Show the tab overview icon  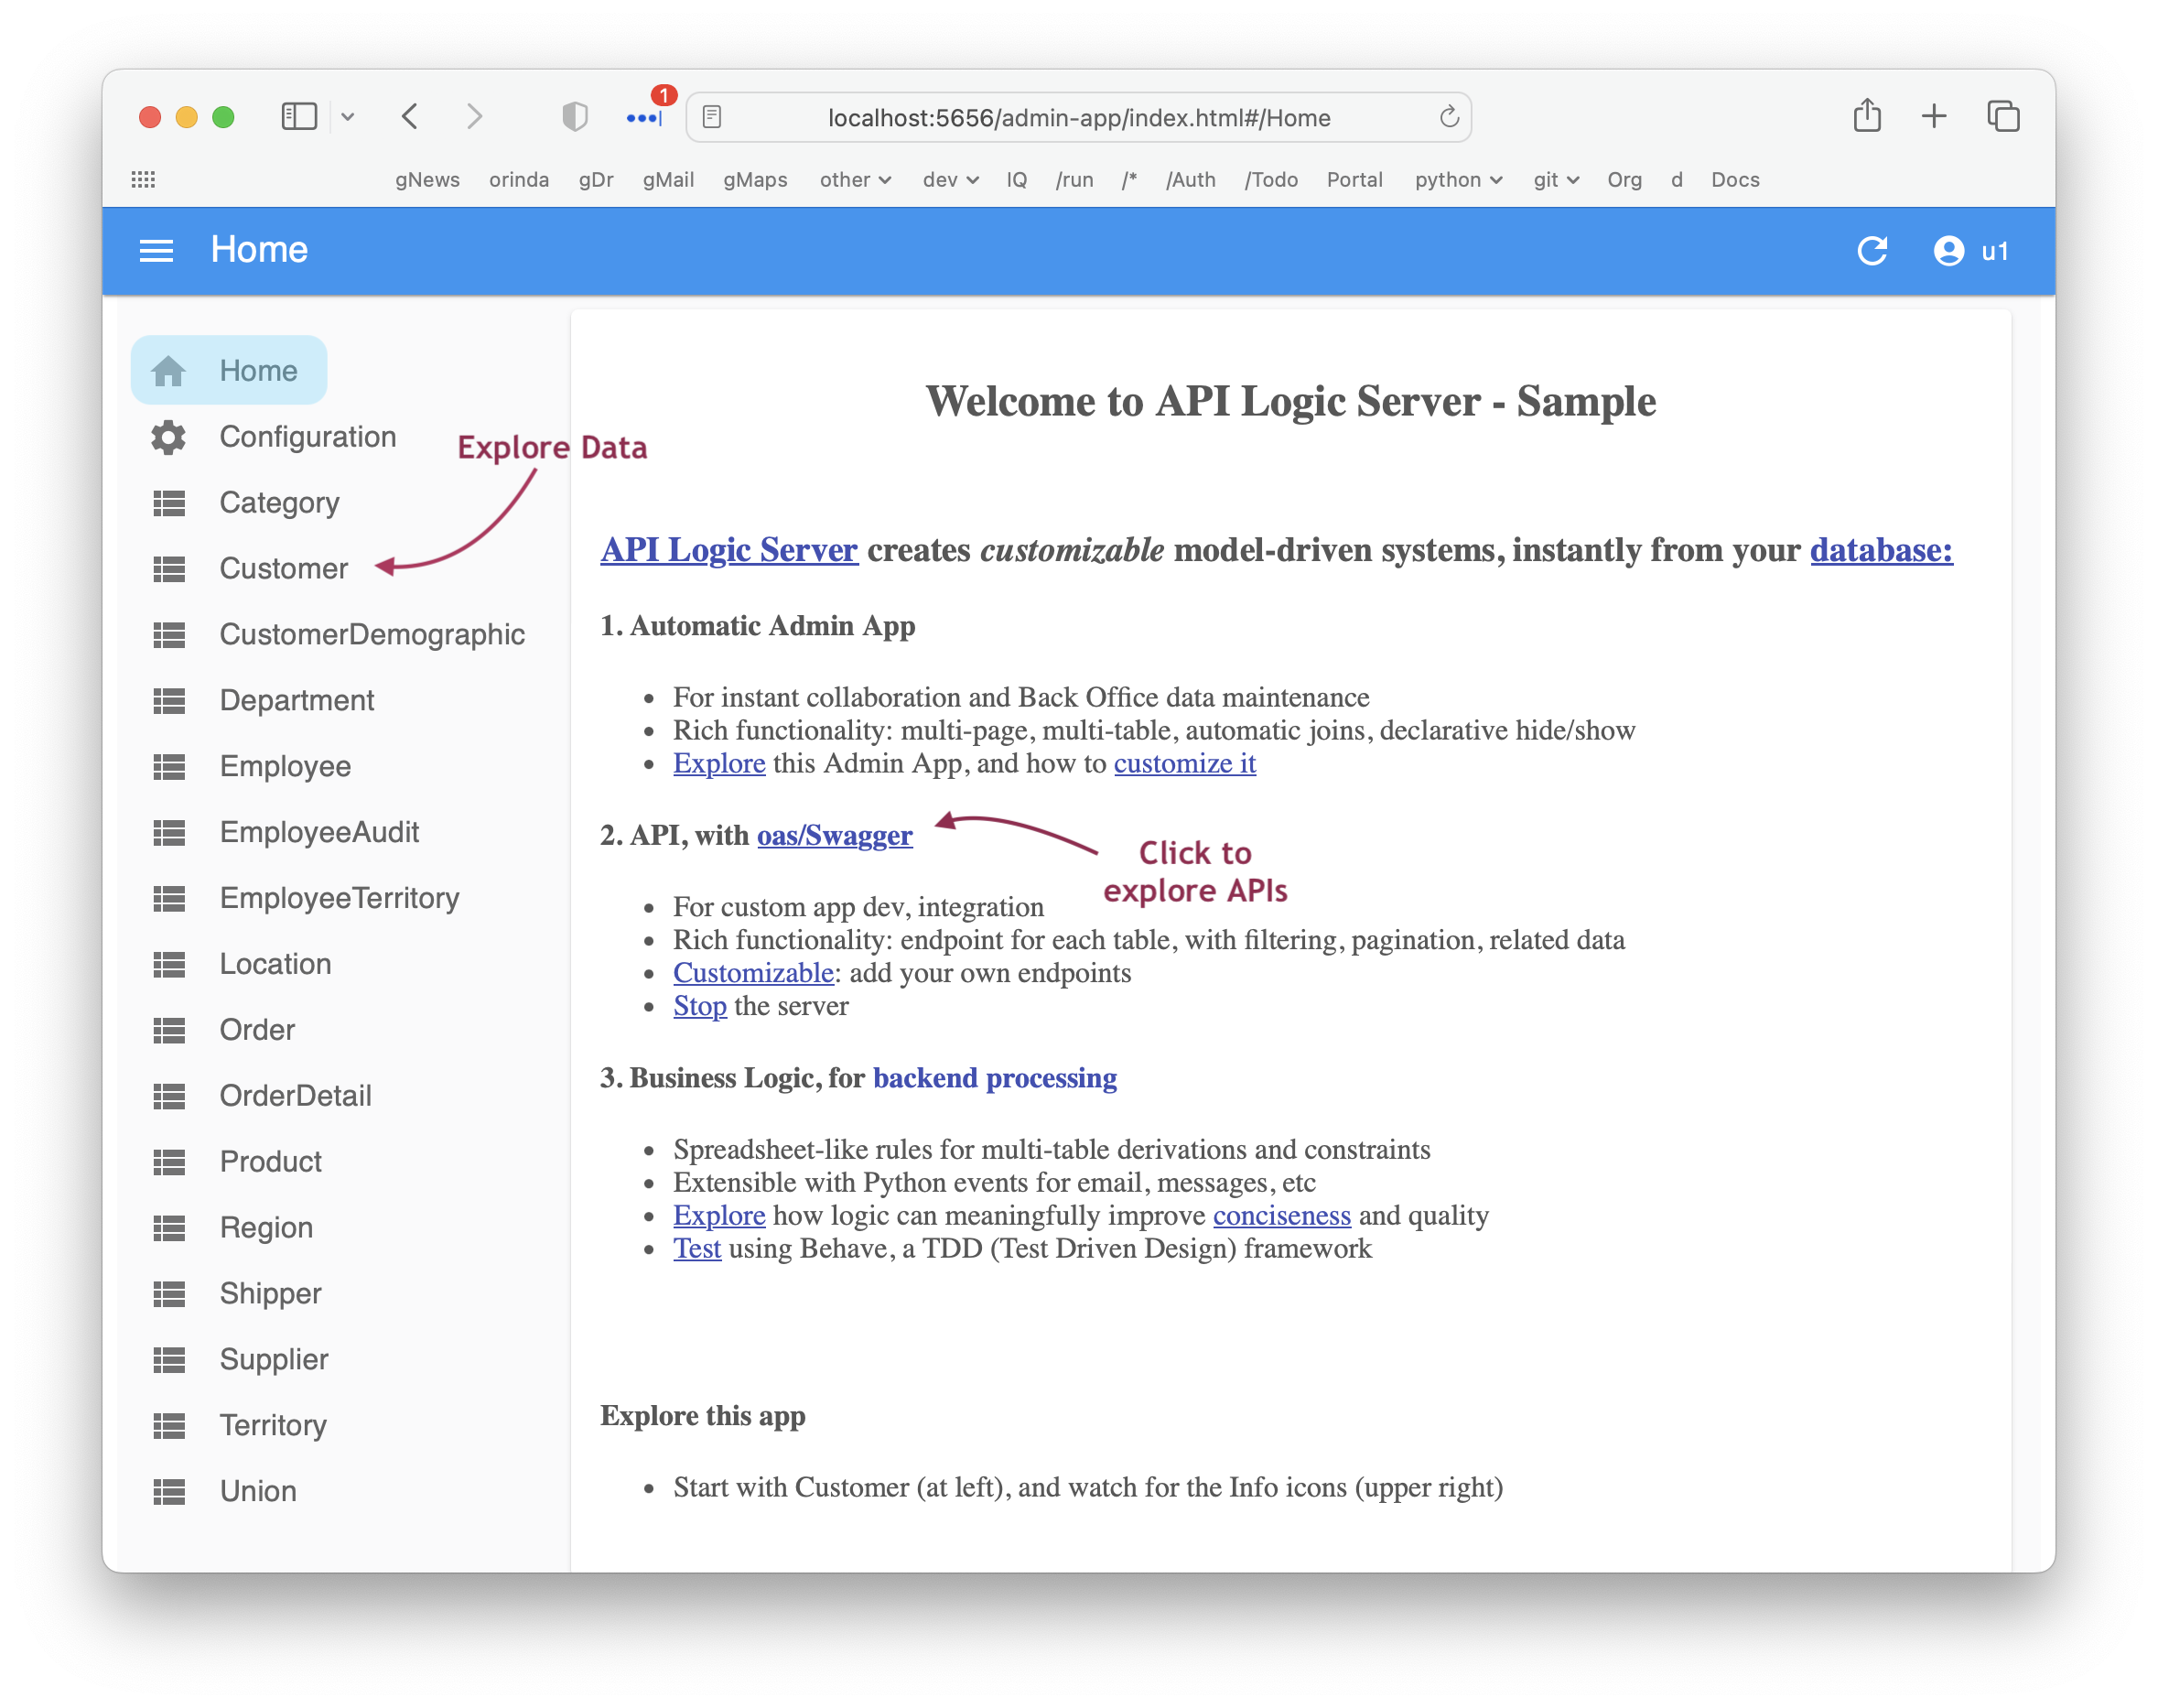click(x=2002, y=117)
